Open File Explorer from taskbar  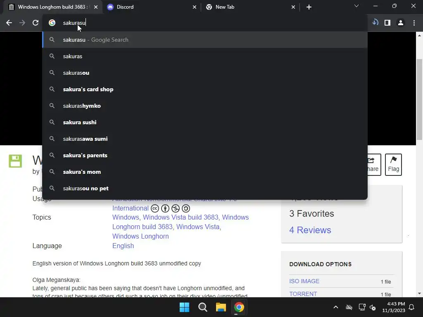coord(221,307)
